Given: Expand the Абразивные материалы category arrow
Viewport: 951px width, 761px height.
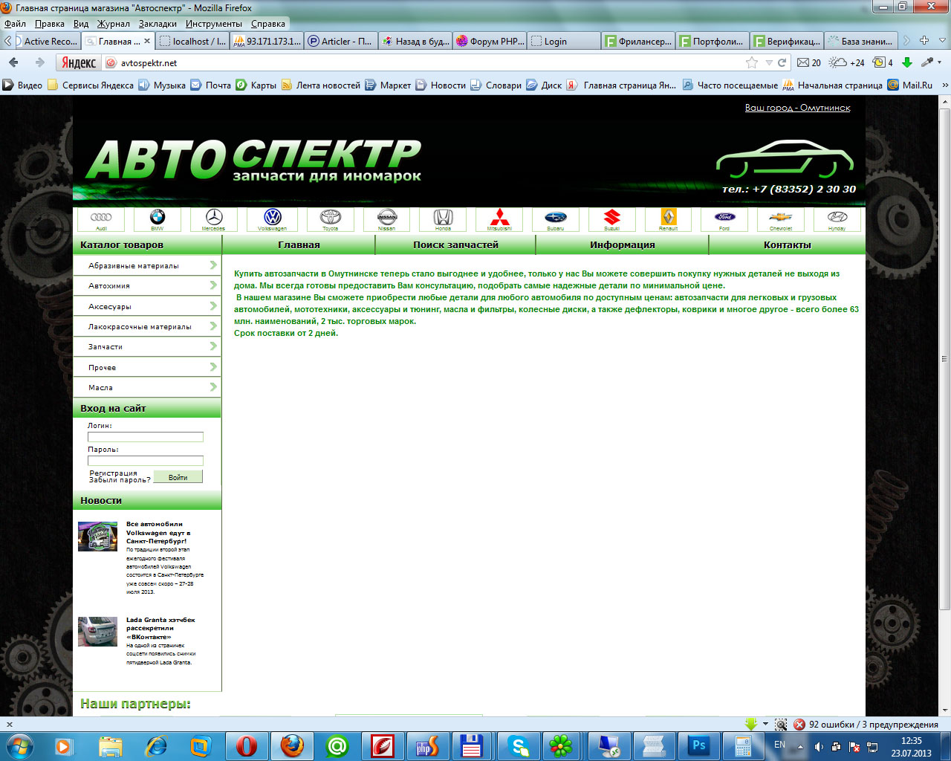Looking at the screenshot, I should 213,265.
